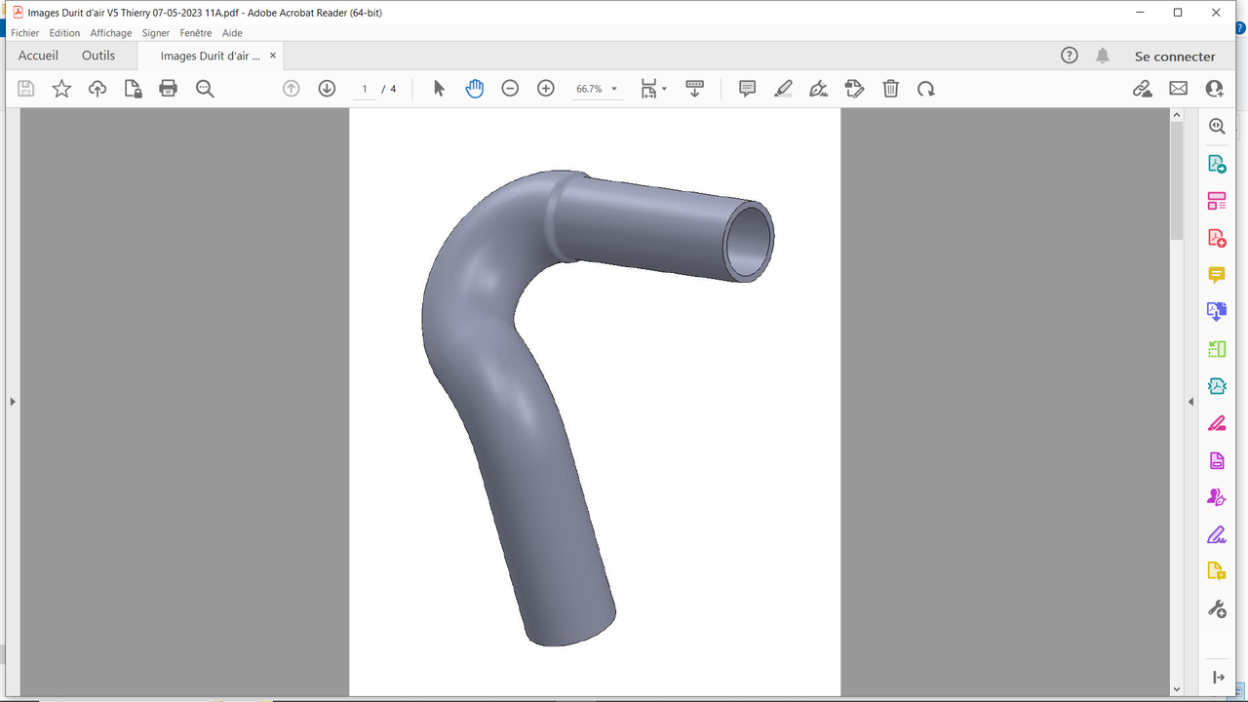Upload file to cloud icon

point(97,89)
